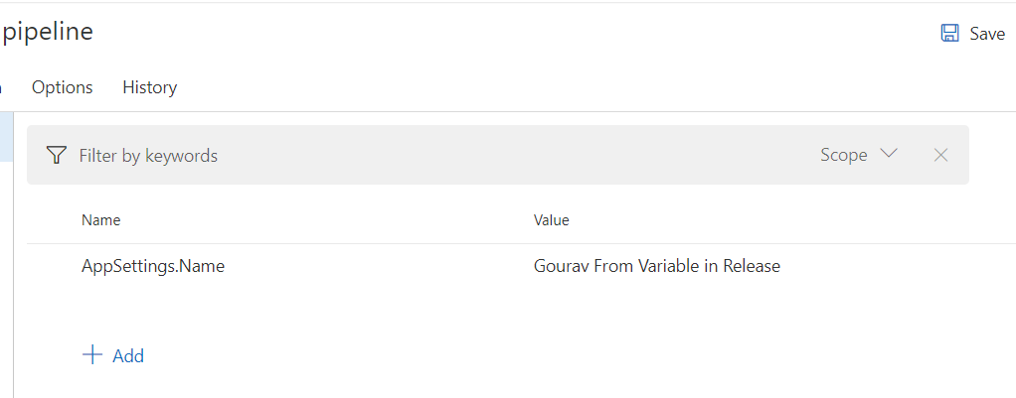
Task: Click the pipeline title text
Action: [48, 32]
